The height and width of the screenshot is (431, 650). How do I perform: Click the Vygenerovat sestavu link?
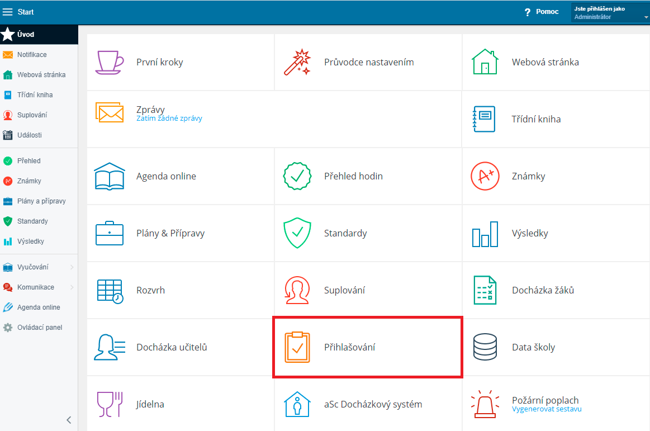[546, 409]
